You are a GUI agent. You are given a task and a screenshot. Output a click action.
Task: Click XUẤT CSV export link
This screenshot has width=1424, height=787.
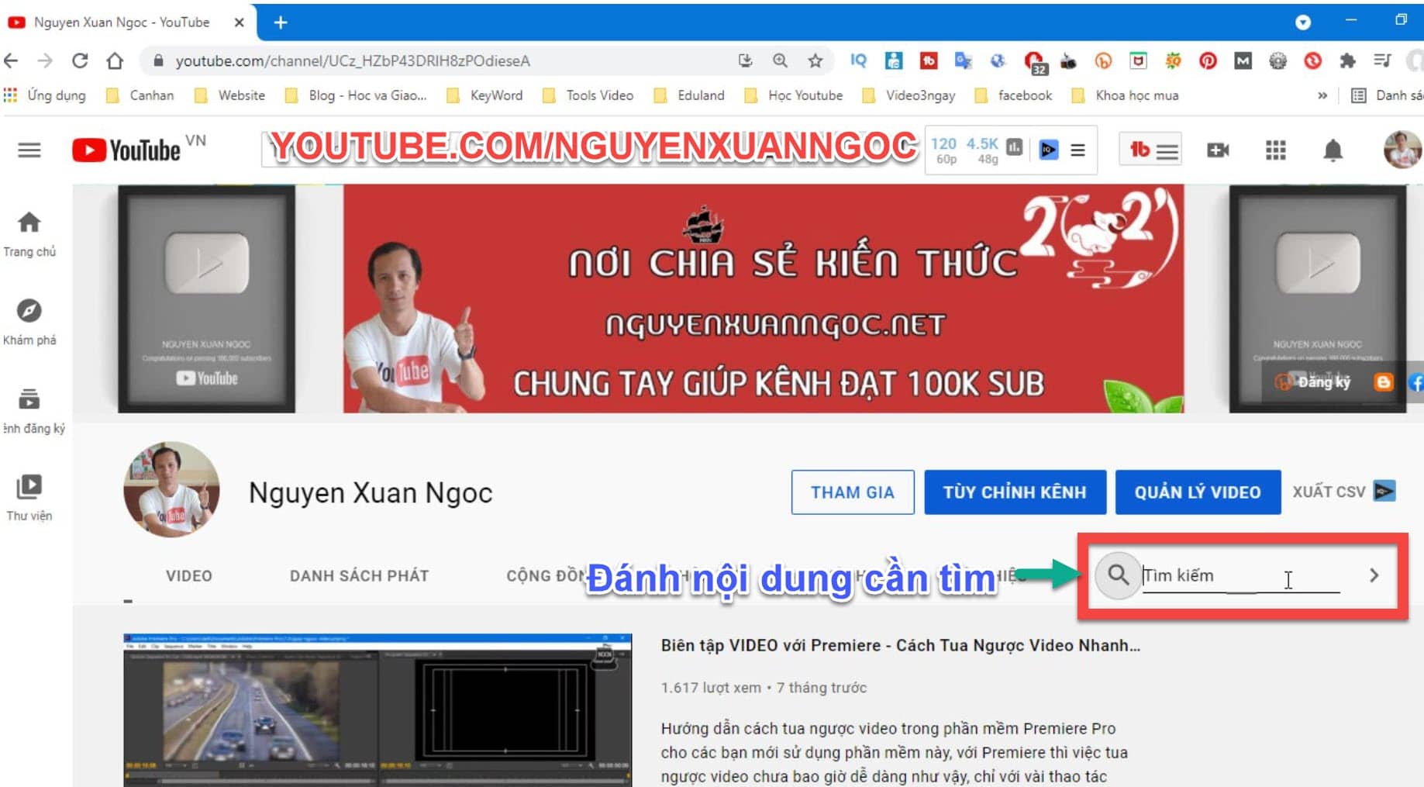[x=1344, y=492]
